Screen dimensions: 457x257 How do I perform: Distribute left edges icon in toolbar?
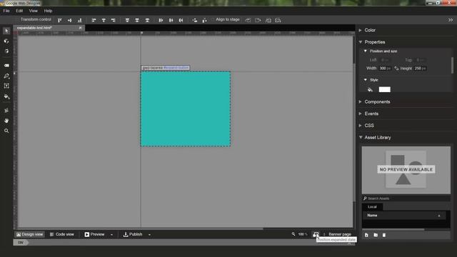click(161, 20)
